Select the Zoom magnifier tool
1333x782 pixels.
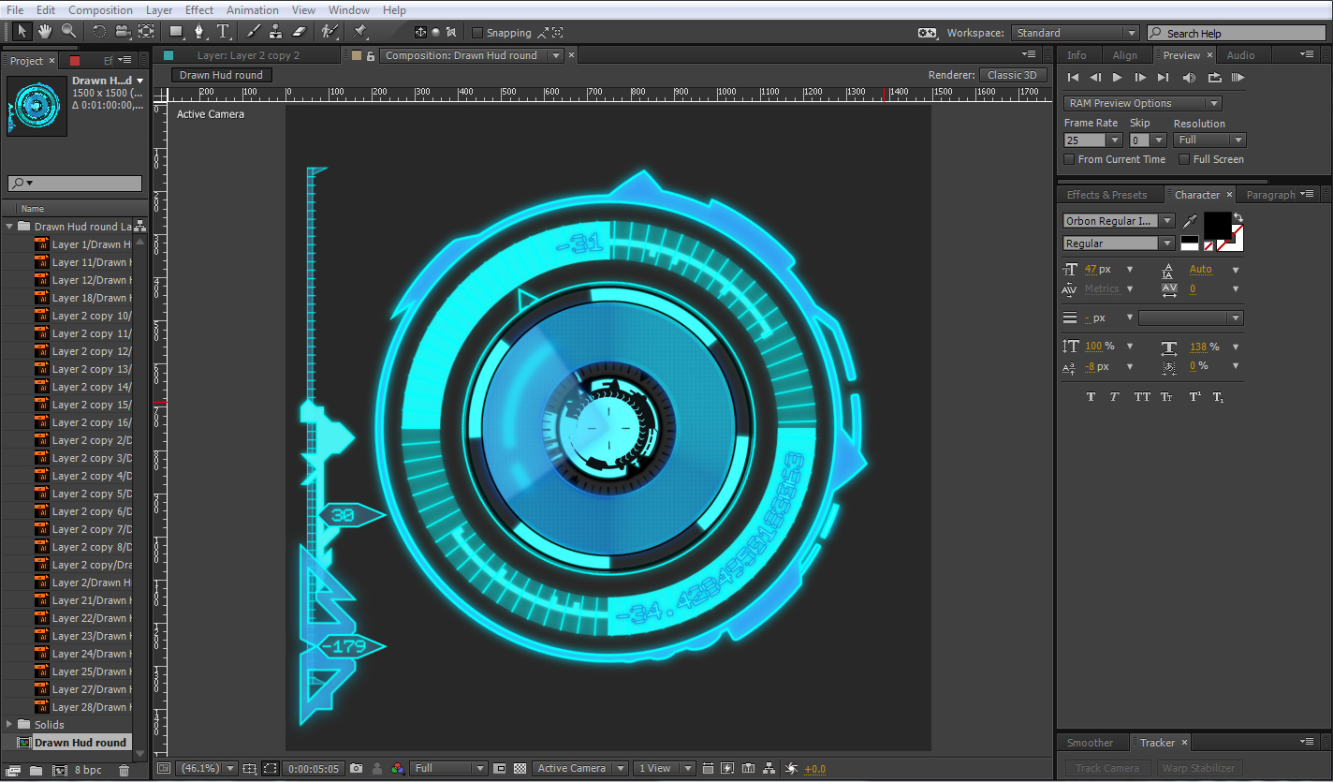tap(68, 31)
